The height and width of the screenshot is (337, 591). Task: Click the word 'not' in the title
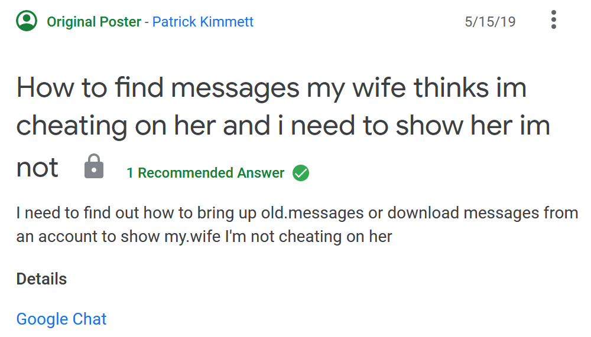[x=37, y=168]
